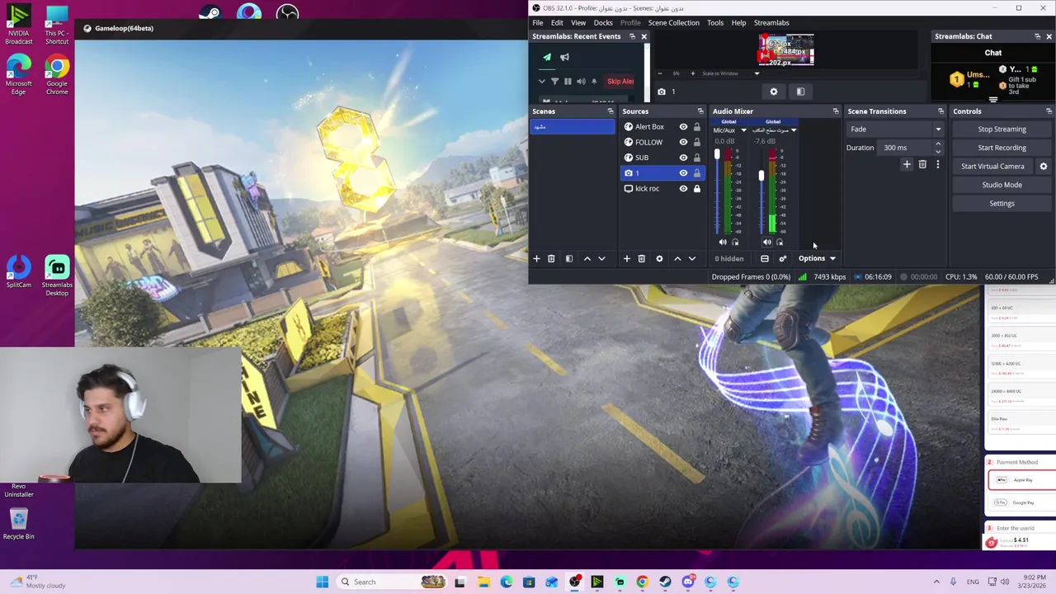Remove the selected scene via trash icon
Image resolution: width=1056 pixels, height=594 pixels.
pyautogui.click(x=551, y=259)
